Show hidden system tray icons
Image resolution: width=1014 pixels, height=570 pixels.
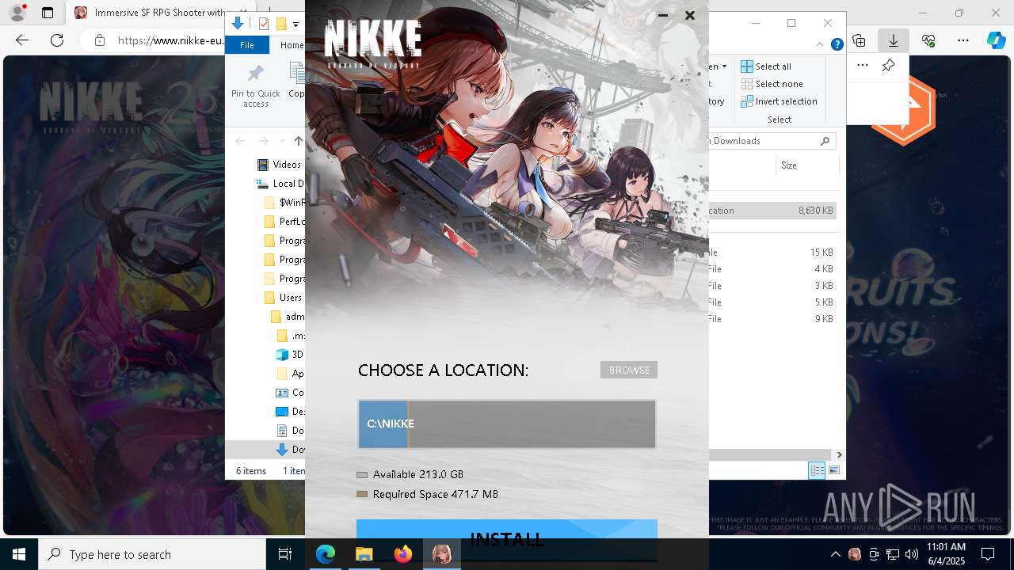tap(835, 554)
